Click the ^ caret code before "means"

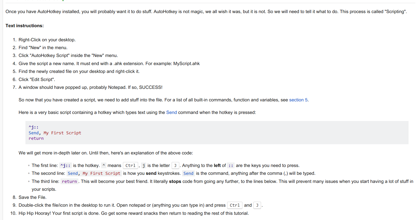(x=104, y=165)
